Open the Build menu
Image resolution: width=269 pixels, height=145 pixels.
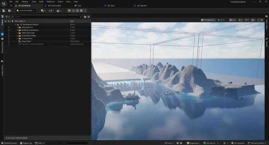pos(41,2)
